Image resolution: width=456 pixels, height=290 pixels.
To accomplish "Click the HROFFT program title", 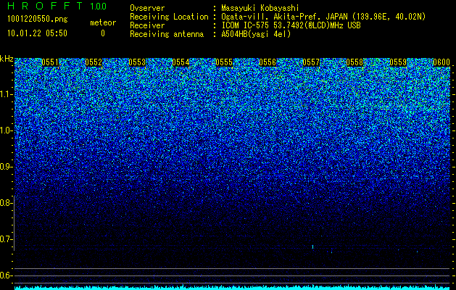I will (45, 6).
